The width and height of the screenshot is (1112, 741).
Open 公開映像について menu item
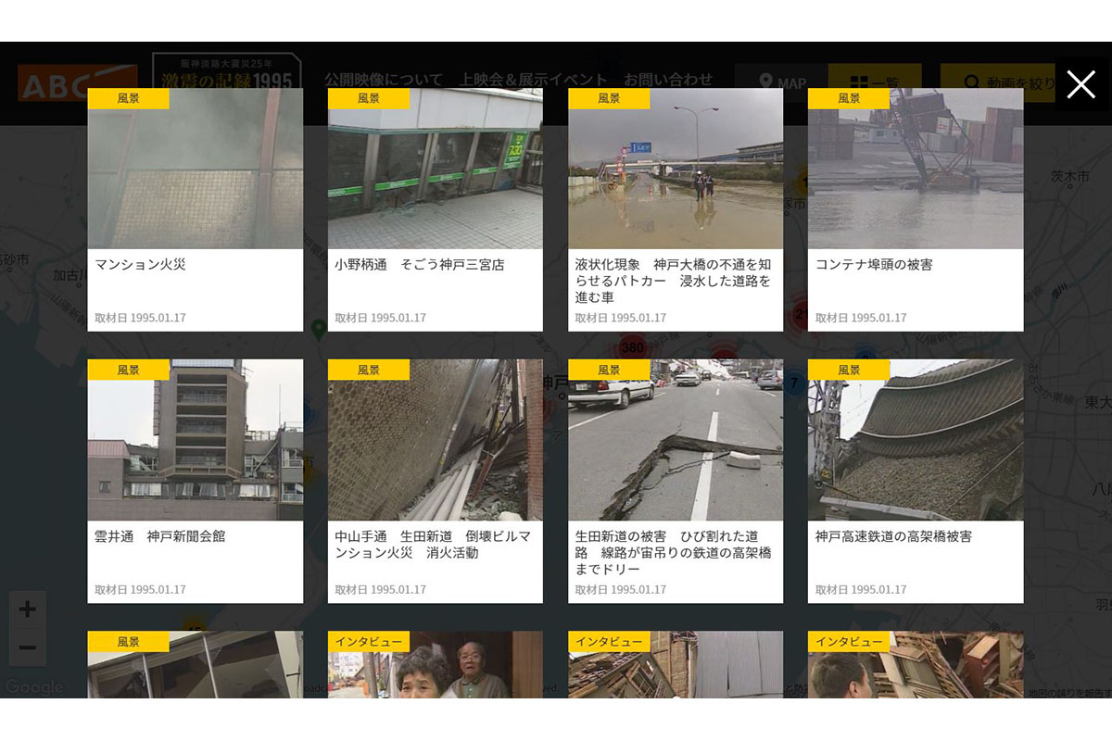tap(383, 80)
